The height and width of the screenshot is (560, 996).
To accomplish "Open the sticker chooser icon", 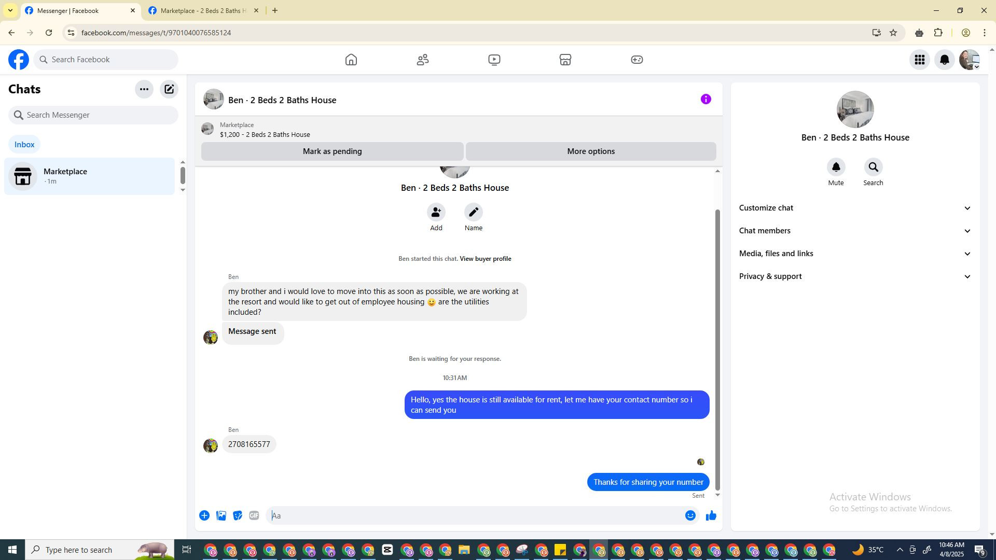I will (238, 515).
